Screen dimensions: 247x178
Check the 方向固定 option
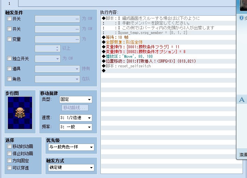coord(9,161)
